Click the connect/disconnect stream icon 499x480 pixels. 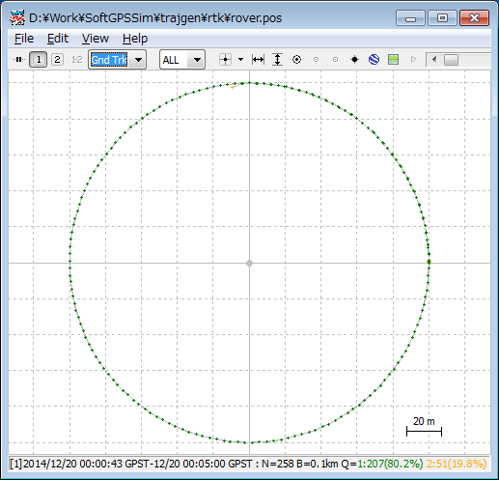click(x=18, y=60)
